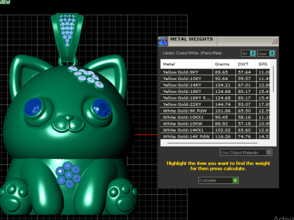The height and width of the screenshot is (220, 294).
Task: Select the cat's right paw
Action: pyautogui.click(x=122, y=197)
